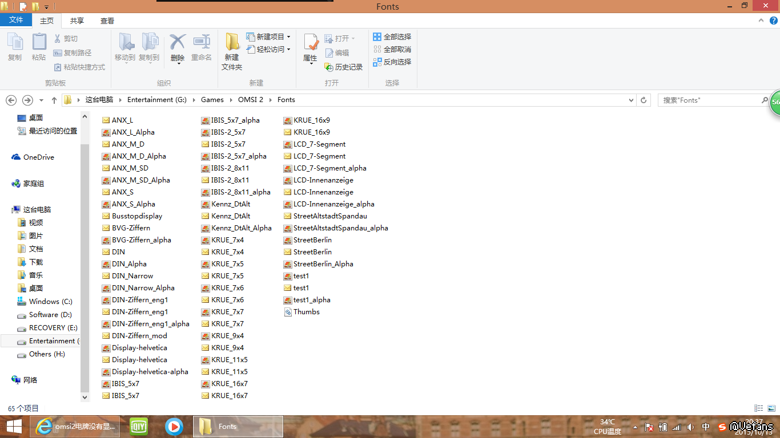Open the Windows Start button
Image resolution: width=780 pixels, height=438 pixels.
click(14, 427)
